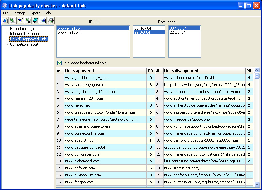The height and width of the screenshot is (190, 262).
Task: Open Project settings in the tree
Action: (22, 29)
